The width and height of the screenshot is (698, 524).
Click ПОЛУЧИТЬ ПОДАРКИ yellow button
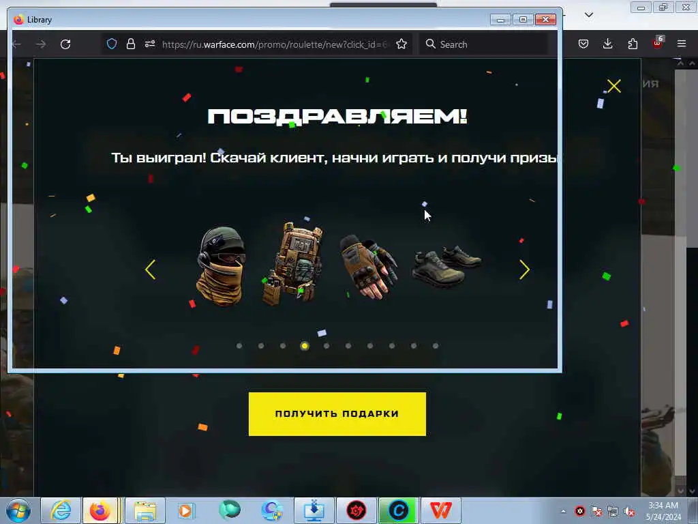[337, 414]
